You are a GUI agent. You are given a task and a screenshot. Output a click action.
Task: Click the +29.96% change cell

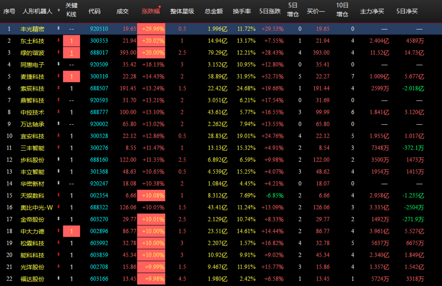[151, 29]
